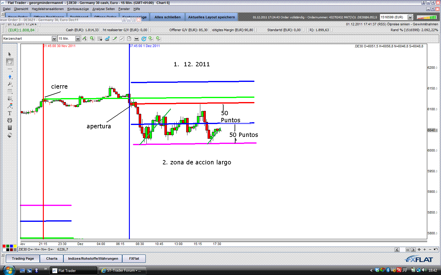
Task: Click the duplicate chart window icon
Action: coord(122,38)
